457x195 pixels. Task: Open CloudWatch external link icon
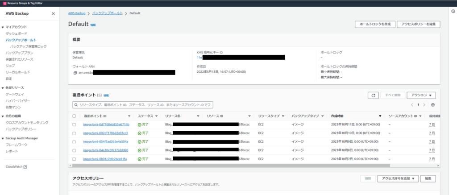click(25, 167)
